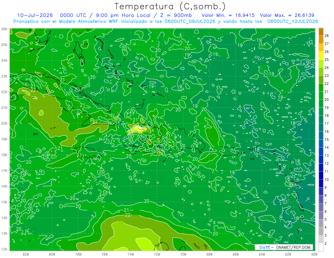Click the 64W longitude axis label
Image resolution: width=334 pixels, height=258 pixels.
262,254
